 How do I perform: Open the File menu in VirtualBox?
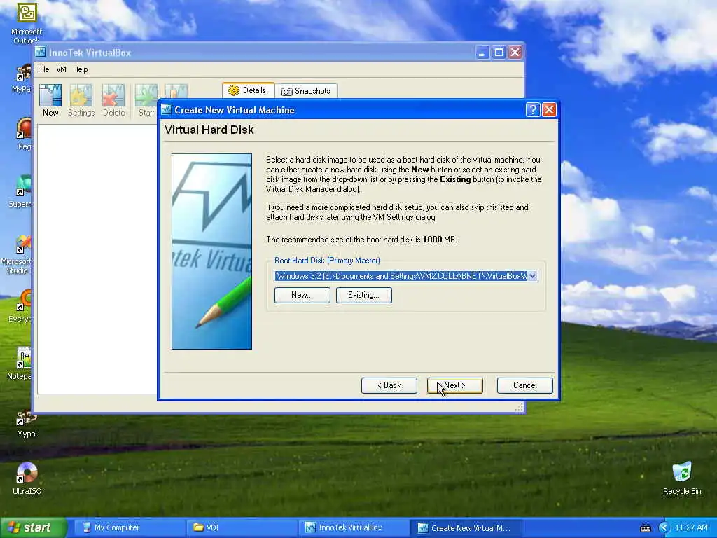[43, 69]
